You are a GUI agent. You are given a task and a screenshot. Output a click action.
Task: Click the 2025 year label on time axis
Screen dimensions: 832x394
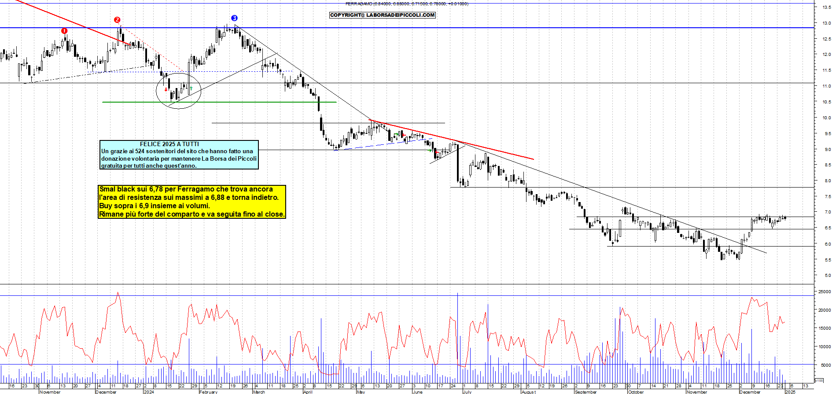point(790,392)
